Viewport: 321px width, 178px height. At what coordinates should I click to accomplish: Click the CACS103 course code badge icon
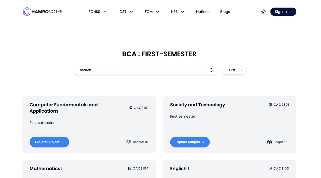coord(270,168)
